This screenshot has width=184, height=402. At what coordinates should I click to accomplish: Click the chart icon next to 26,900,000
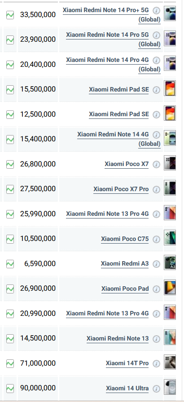(10, 288)
